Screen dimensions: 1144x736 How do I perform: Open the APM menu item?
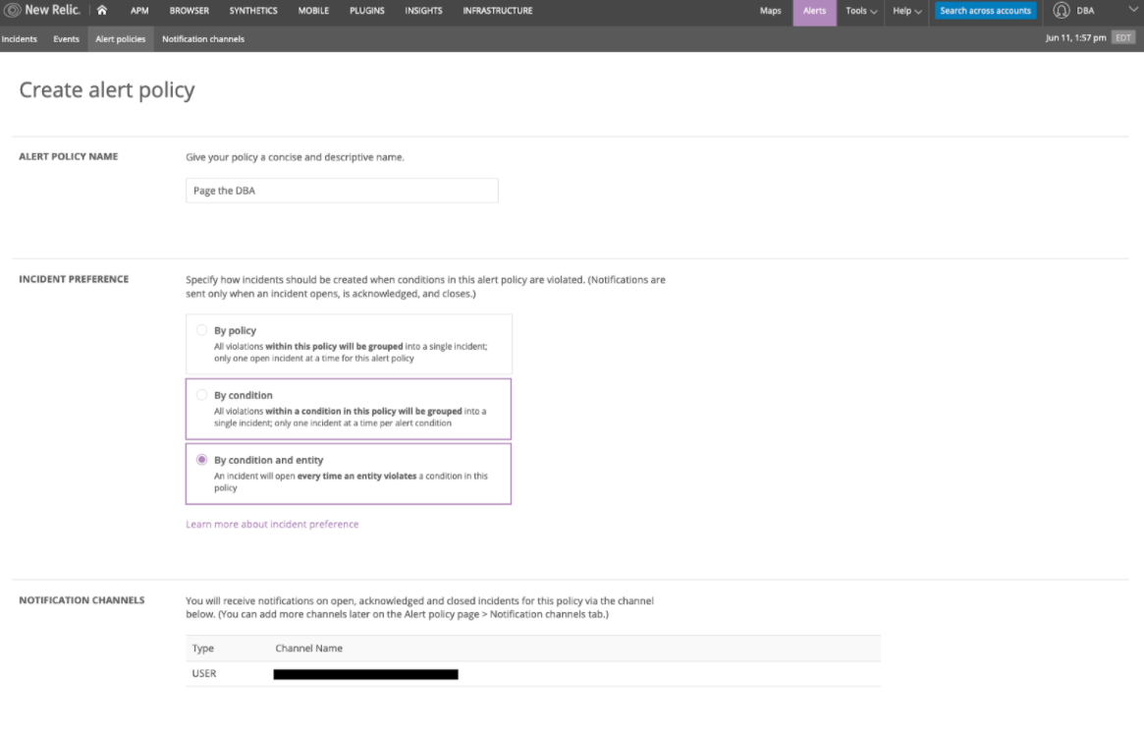point(139,11)
